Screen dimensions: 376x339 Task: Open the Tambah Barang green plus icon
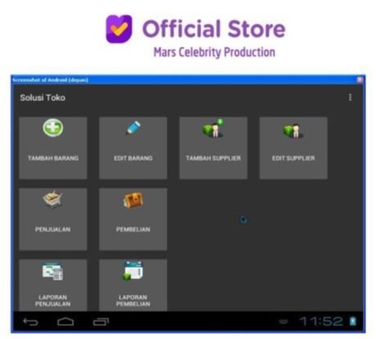[x=53, y=127]
